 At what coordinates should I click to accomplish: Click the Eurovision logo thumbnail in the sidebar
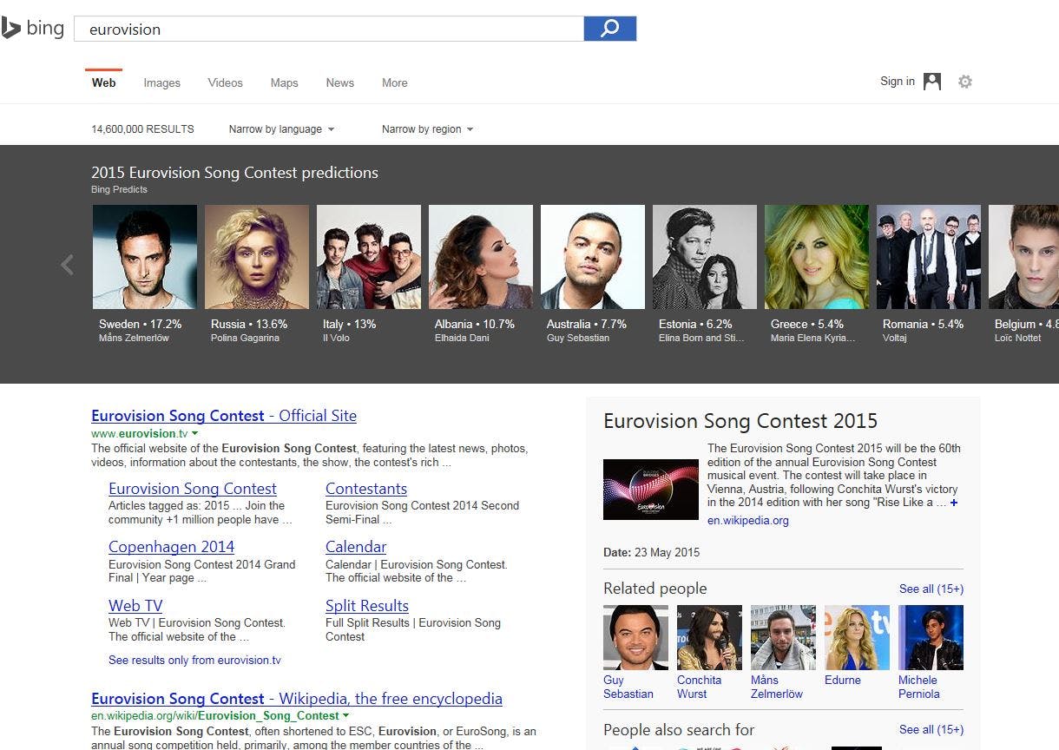pos(651,489)
